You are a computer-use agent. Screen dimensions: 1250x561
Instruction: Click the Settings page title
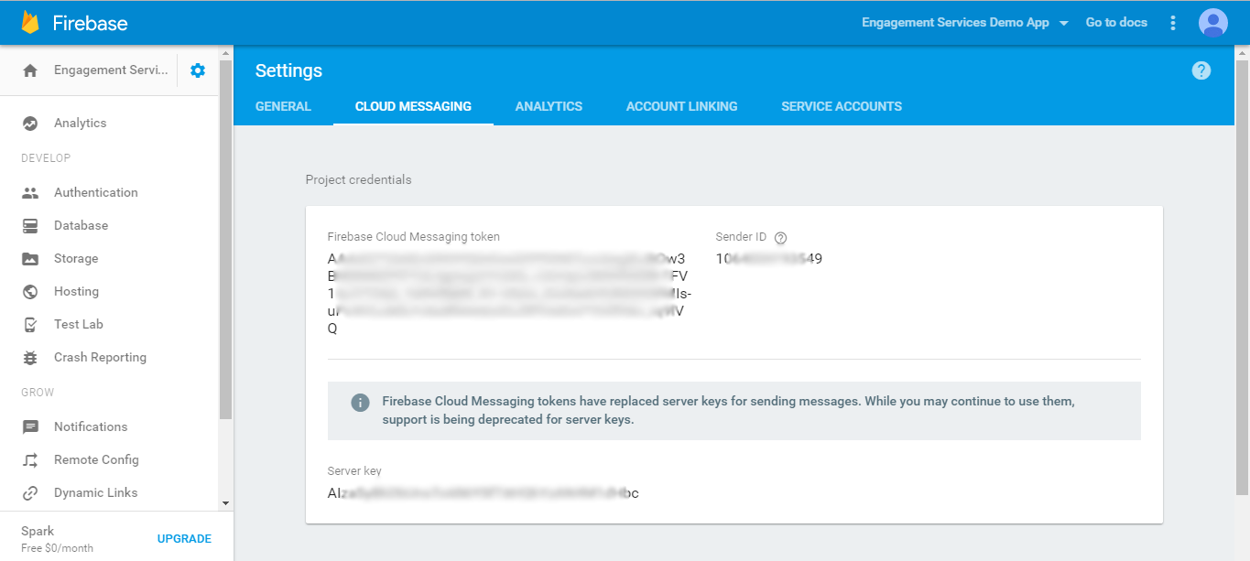point(288,70)
